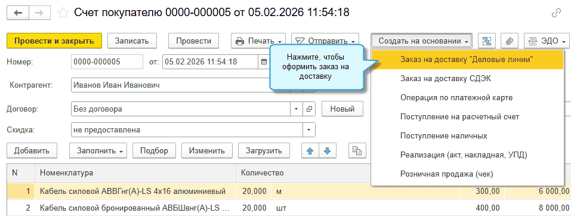This screenshot has height=216, width=571.
Task: Click the Договор field Без договора
Action: [x=181, y=109]
